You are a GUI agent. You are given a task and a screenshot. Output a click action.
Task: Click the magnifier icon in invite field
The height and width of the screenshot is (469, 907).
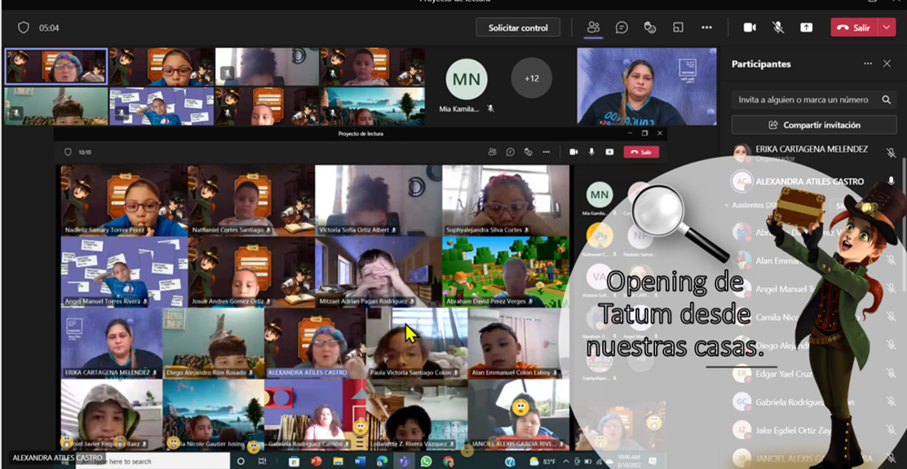[886, 99]
